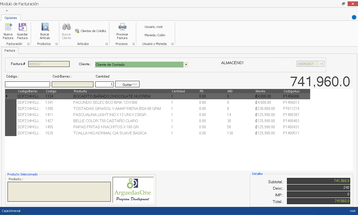Sort by Cantidad column header

(178, 91)
